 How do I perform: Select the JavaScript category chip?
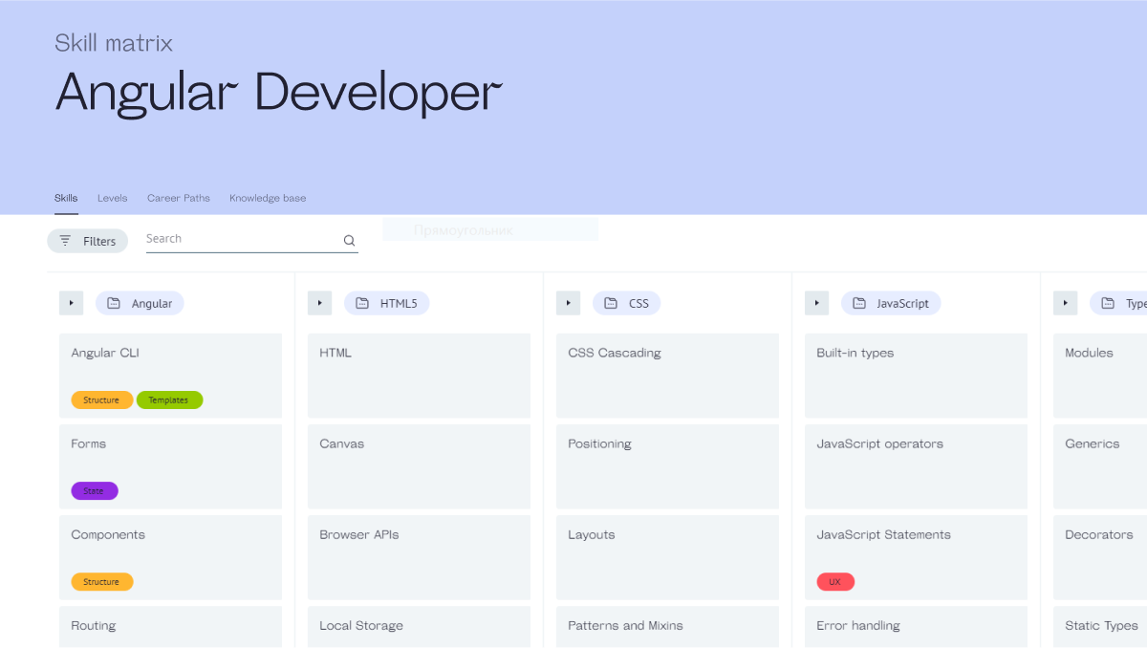891,303
